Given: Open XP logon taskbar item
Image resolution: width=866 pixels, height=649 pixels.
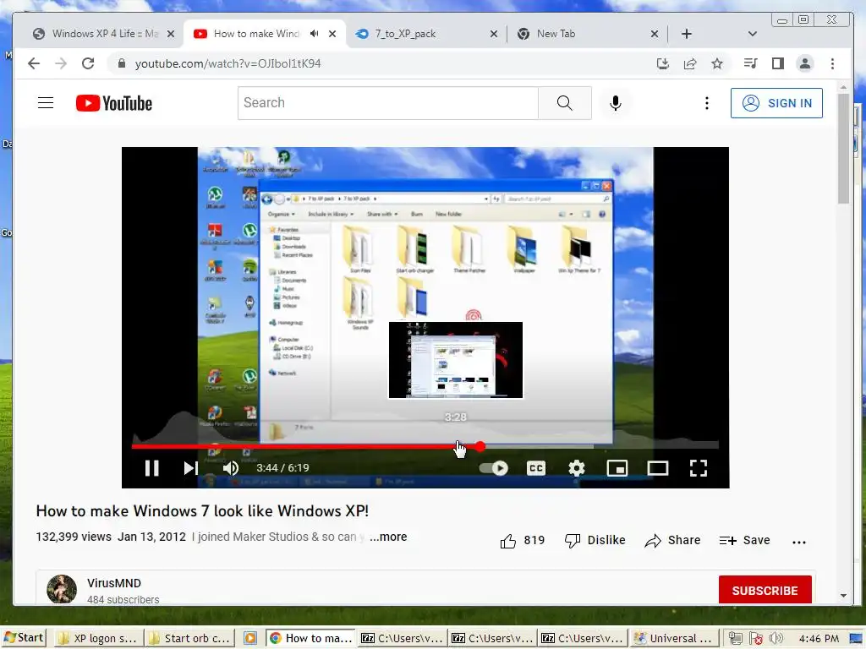Looking at the screenshot, I should pos(100,639).
